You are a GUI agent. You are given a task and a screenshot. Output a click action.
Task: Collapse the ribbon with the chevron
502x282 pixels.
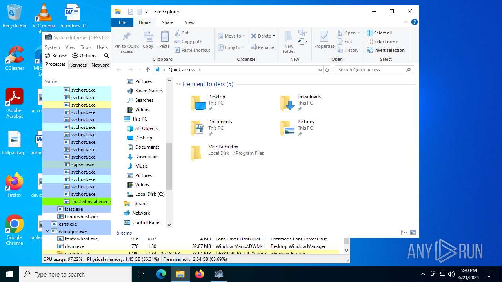406,22
